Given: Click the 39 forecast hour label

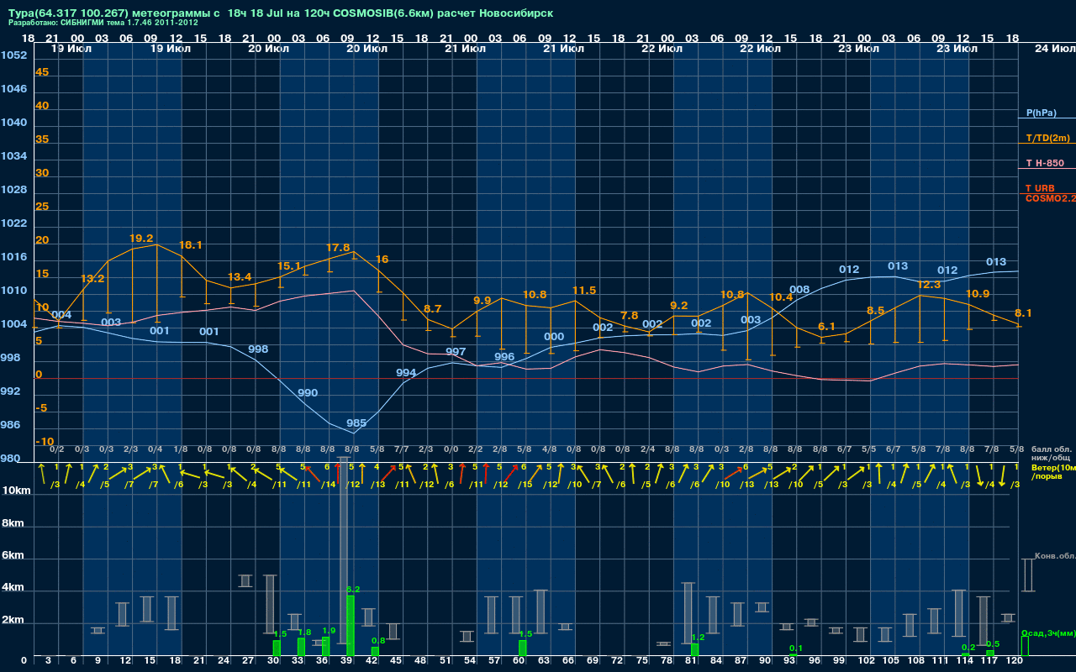Looking at the screenshot, I should point(347,662).
